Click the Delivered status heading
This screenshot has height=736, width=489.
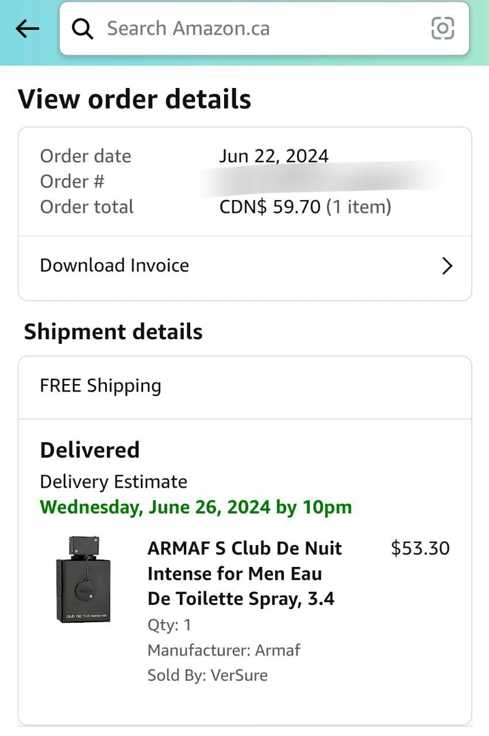[90, 450]
